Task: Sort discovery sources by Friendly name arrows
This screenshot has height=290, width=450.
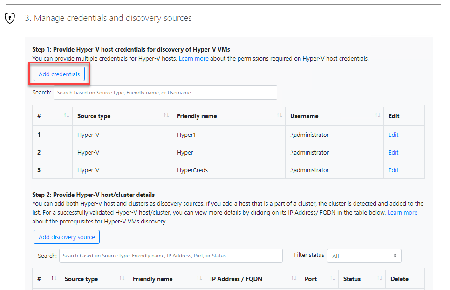Action: (x=199, y=278)
